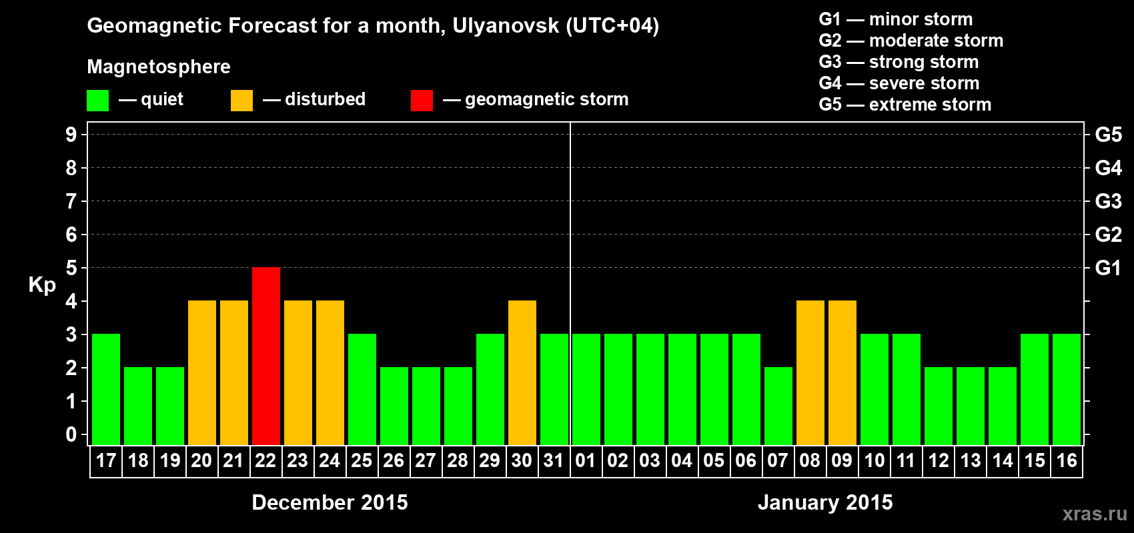Select the orange bar for December 30
The width and height of the screenshot is (1134, 533).
pos(522,373)
